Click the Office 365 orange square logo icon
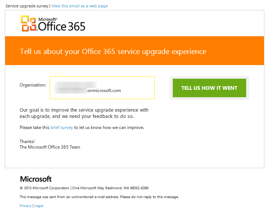The image size is (274, 214). 29,23
